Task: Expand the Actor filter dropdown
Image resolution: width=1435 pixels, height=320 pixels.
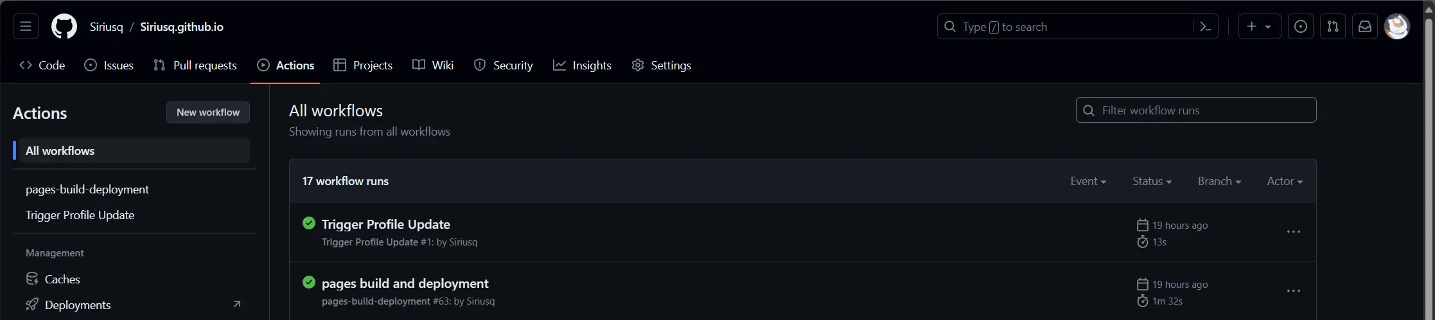Action: tap(1285, 181)
